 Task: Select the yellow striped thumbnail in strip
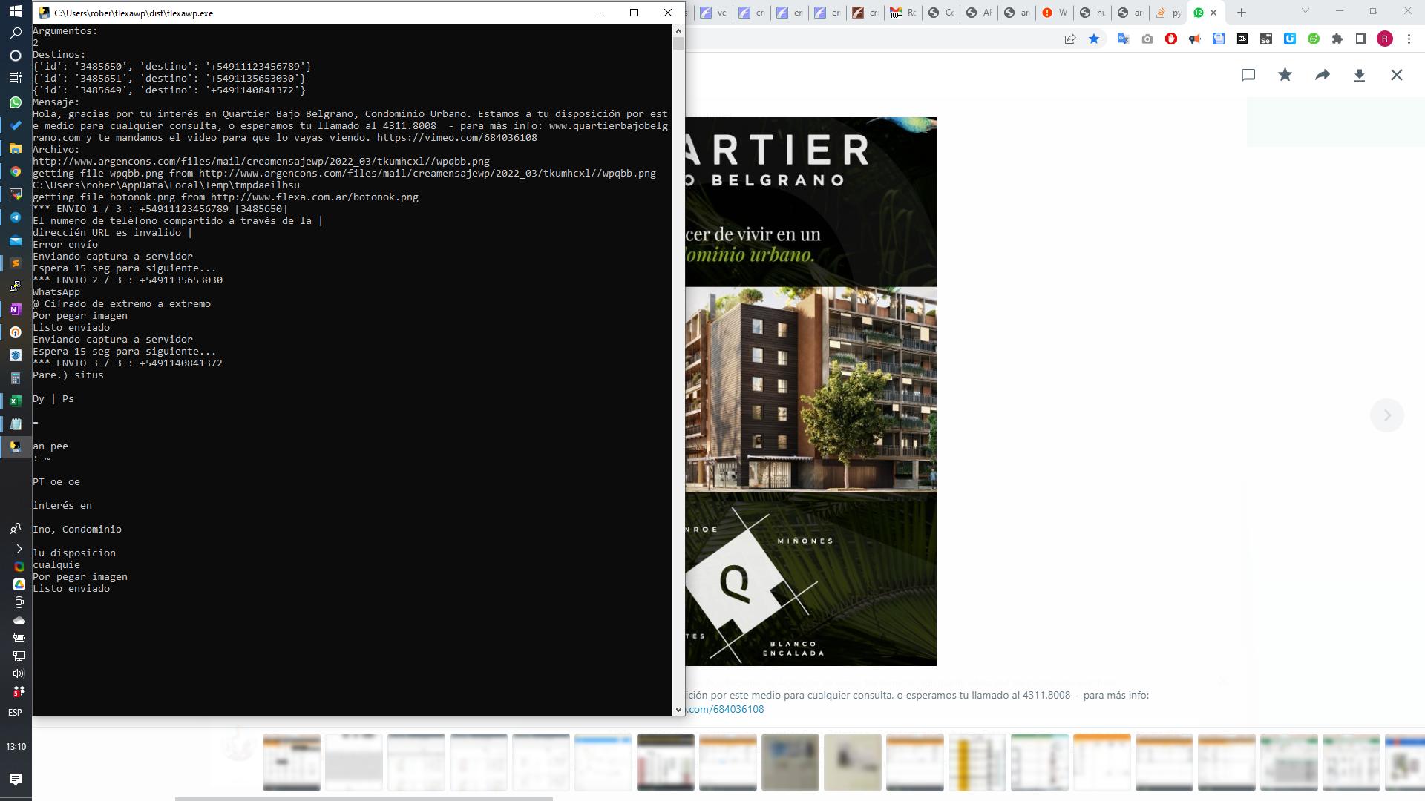coord(977,762)
